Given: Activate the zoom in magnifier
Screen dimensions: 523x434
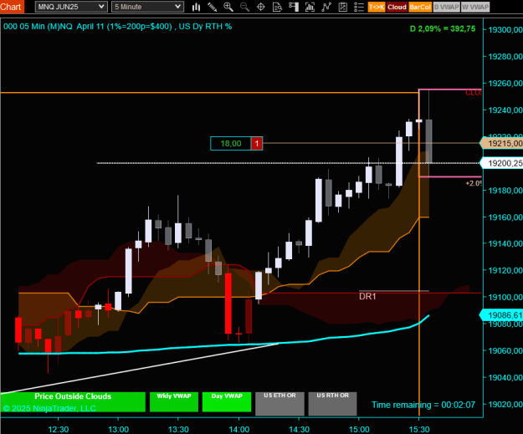Looking at the screenshot, I should [x=228, y=7].
